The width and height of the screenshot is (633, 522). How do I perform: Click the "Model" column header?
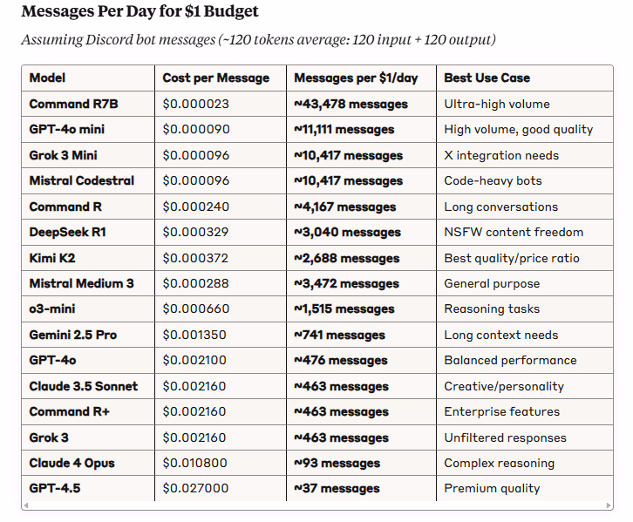[47, 78]
